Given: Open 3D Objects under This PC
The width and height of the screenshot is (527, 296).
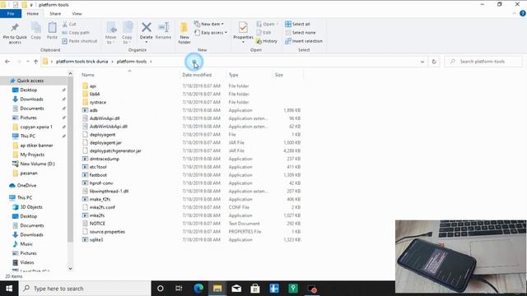Looking at the screenshot, I should 31,207.
